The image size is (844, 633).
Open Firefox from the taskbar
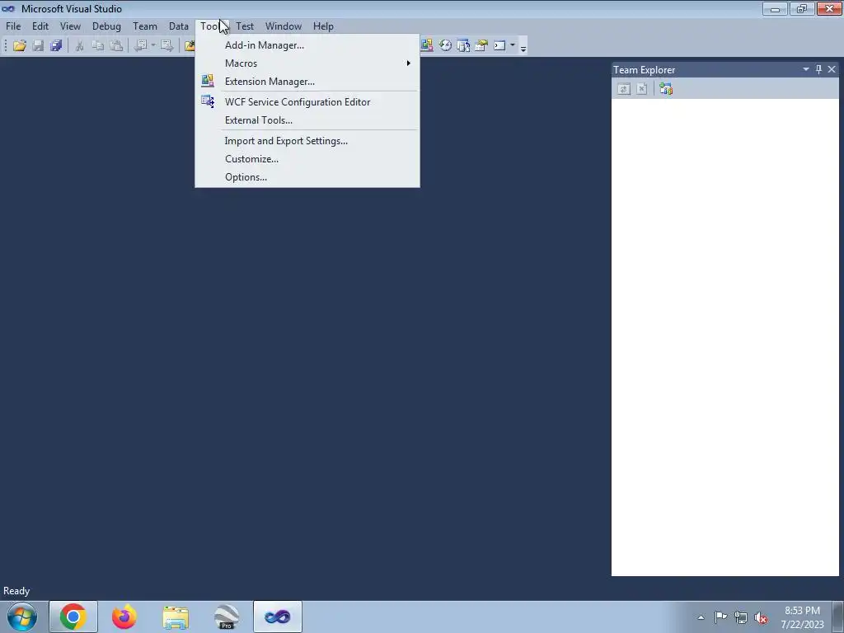point(124,617)
